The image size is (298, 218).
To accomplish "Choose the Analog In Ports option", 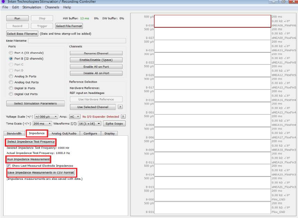I will click(x=11, y=76).
